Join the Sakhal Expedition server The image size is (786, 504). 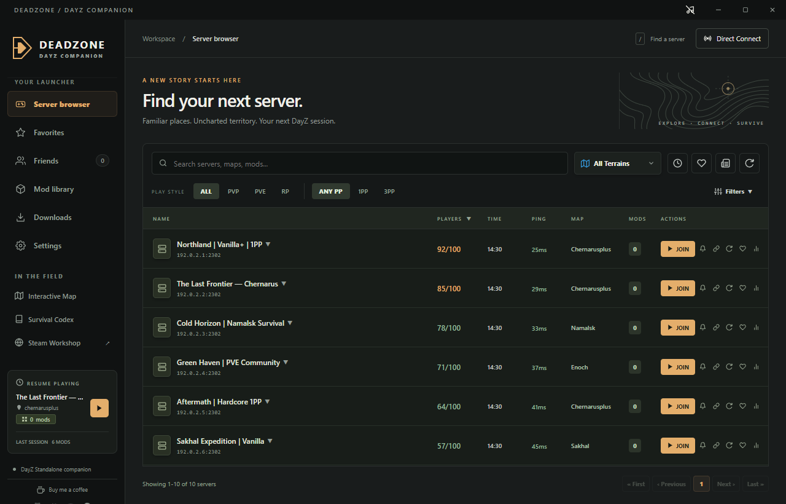tap(678, 446)
